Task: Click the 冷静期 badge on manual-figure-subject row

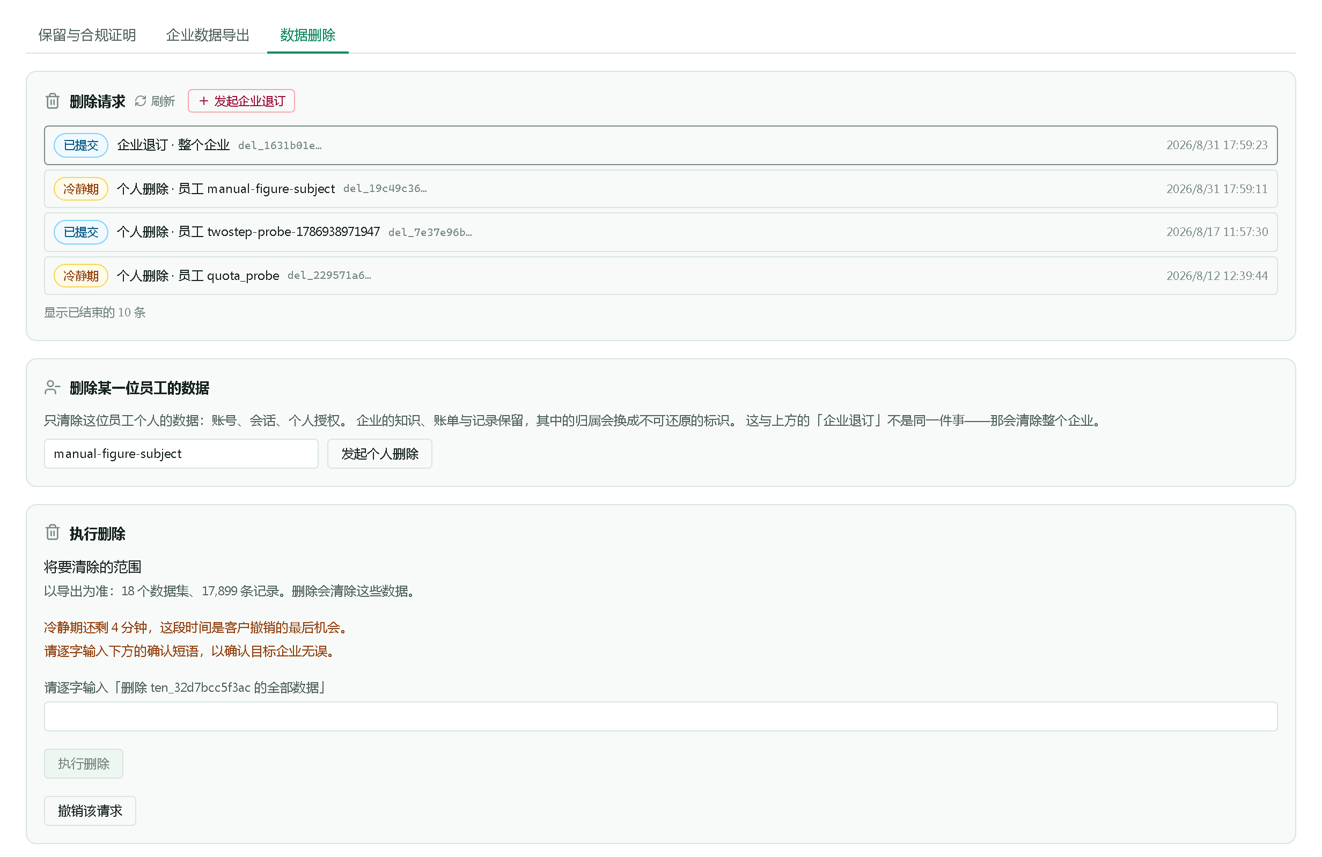Action: point(81,189)
